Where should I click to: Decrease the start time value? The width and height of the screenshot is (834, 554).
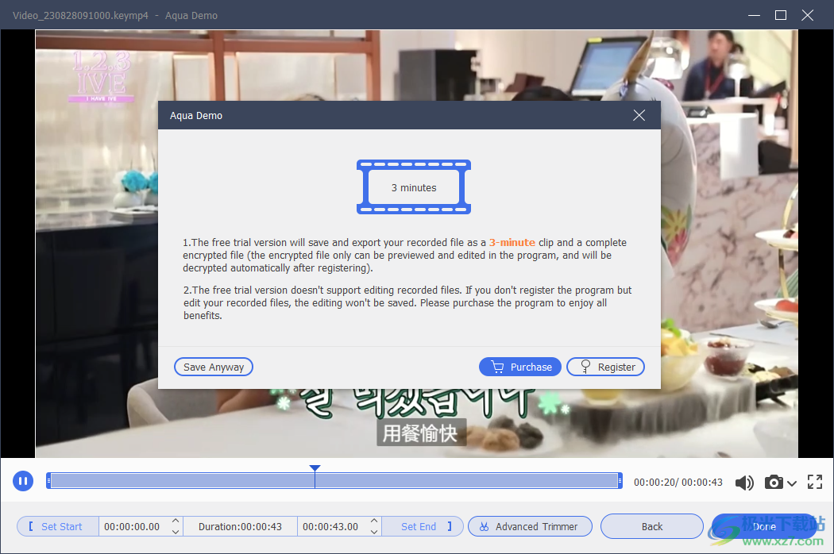[176, 532]
